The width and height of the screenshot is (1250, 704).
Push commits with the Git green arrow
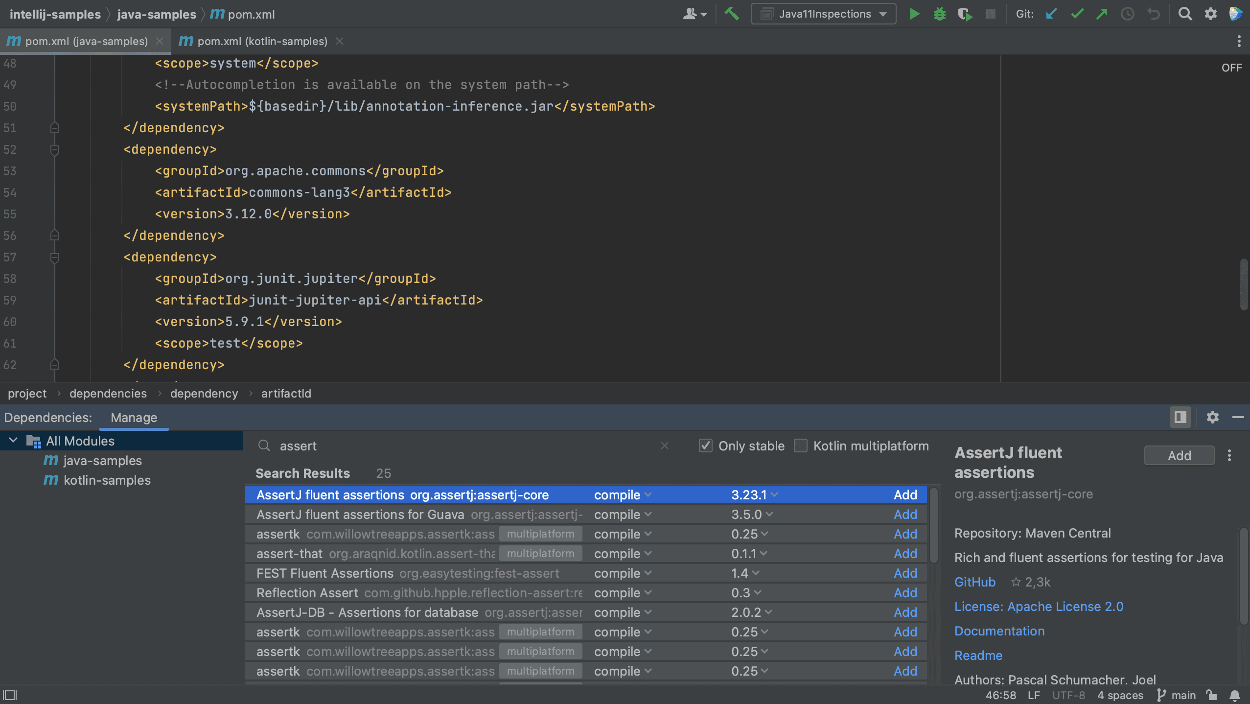(1102, 14)
